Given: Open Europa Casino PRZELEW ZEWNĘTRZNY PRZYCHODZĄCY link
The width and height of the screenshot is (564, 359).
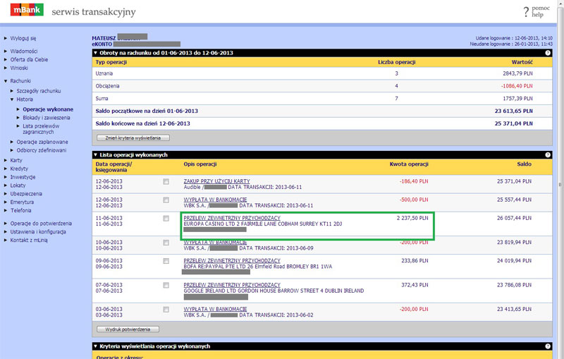Looking at the screenshot, I should coord(232,218).
